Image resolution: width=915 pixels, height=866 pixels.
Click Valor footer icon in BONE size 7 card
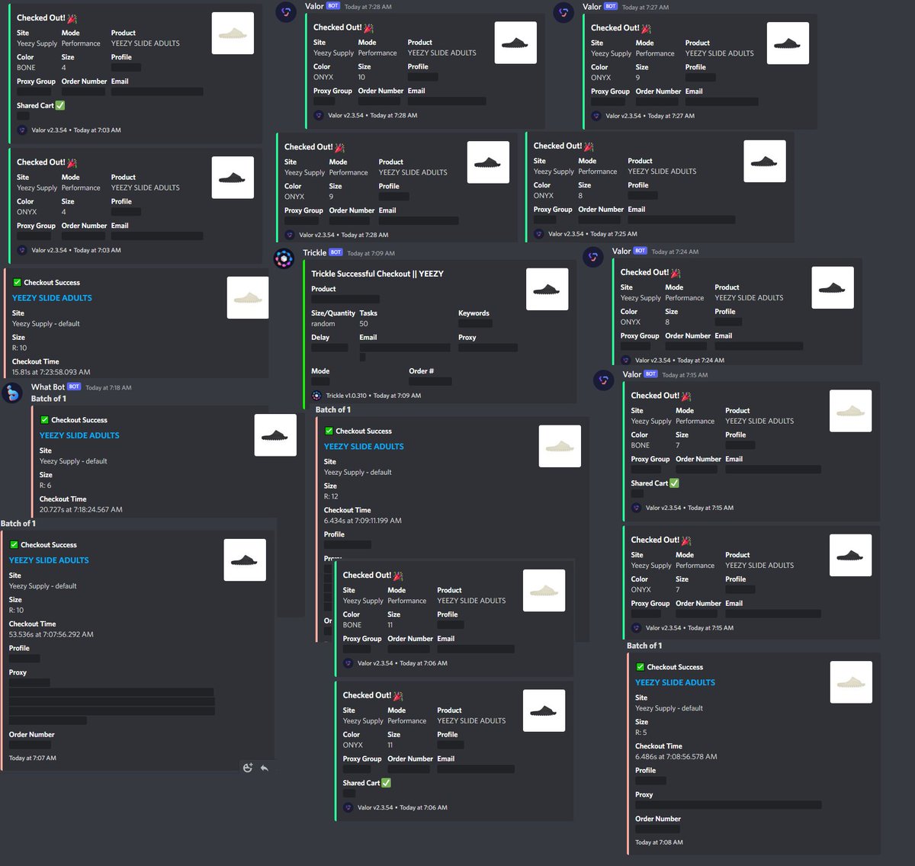tap(637, 508)
